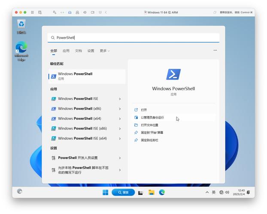Open the PowerShell 开发人员设置 settings result
This screenshot has width=267, height=214.
click(83, 158)
